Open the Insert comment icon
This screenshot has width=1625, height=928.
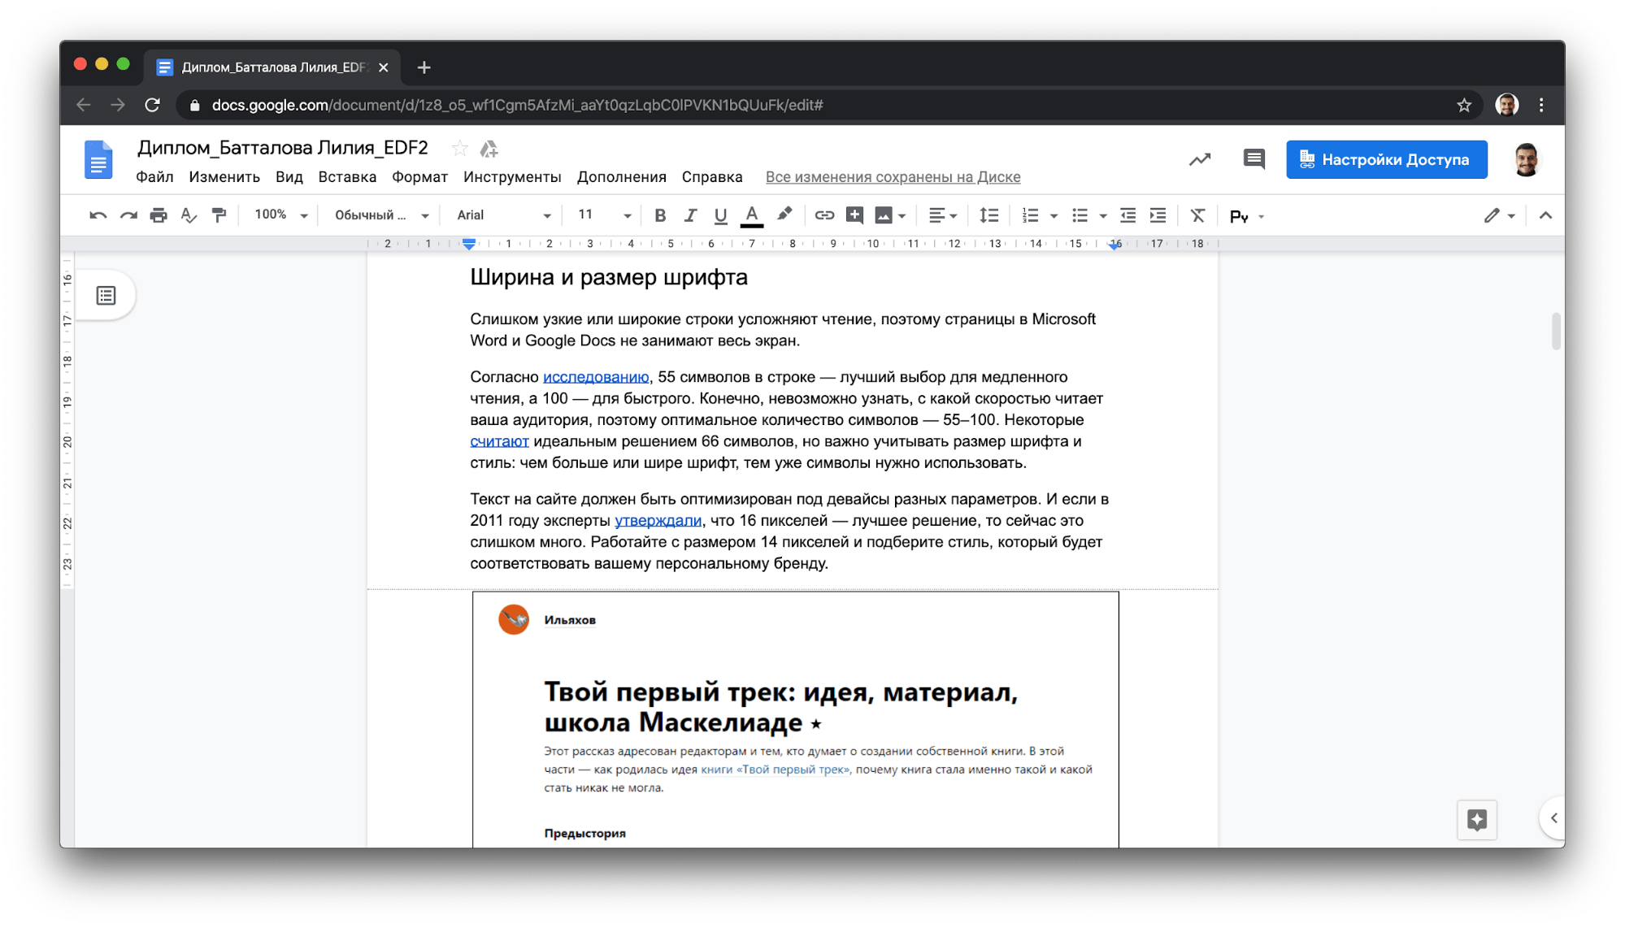click(x=854, y=215)
